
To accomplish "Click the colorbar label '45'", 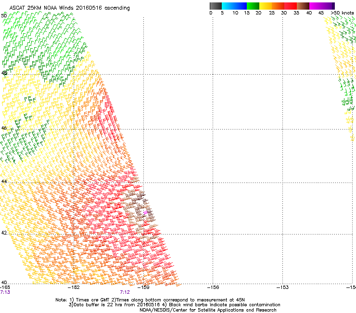I will (x=321, y=13).
